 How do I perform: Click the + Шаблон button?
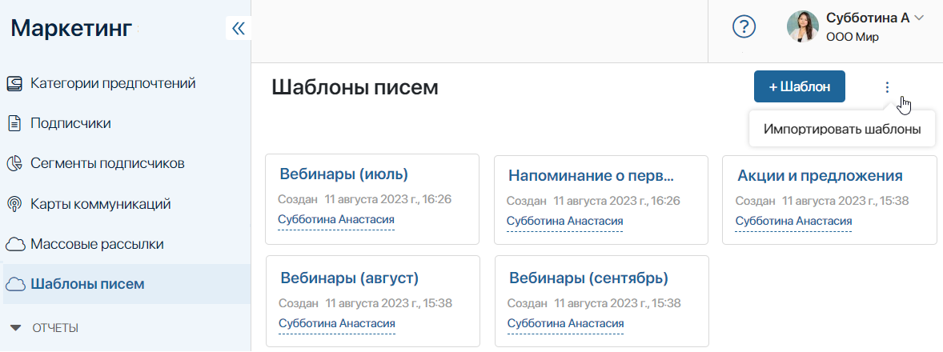point(800,86)
